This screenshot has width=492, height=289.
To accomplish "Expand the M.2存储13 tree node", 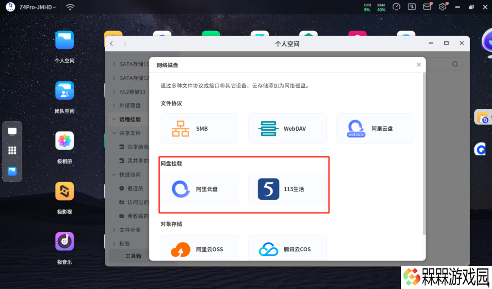I will 114,92.
